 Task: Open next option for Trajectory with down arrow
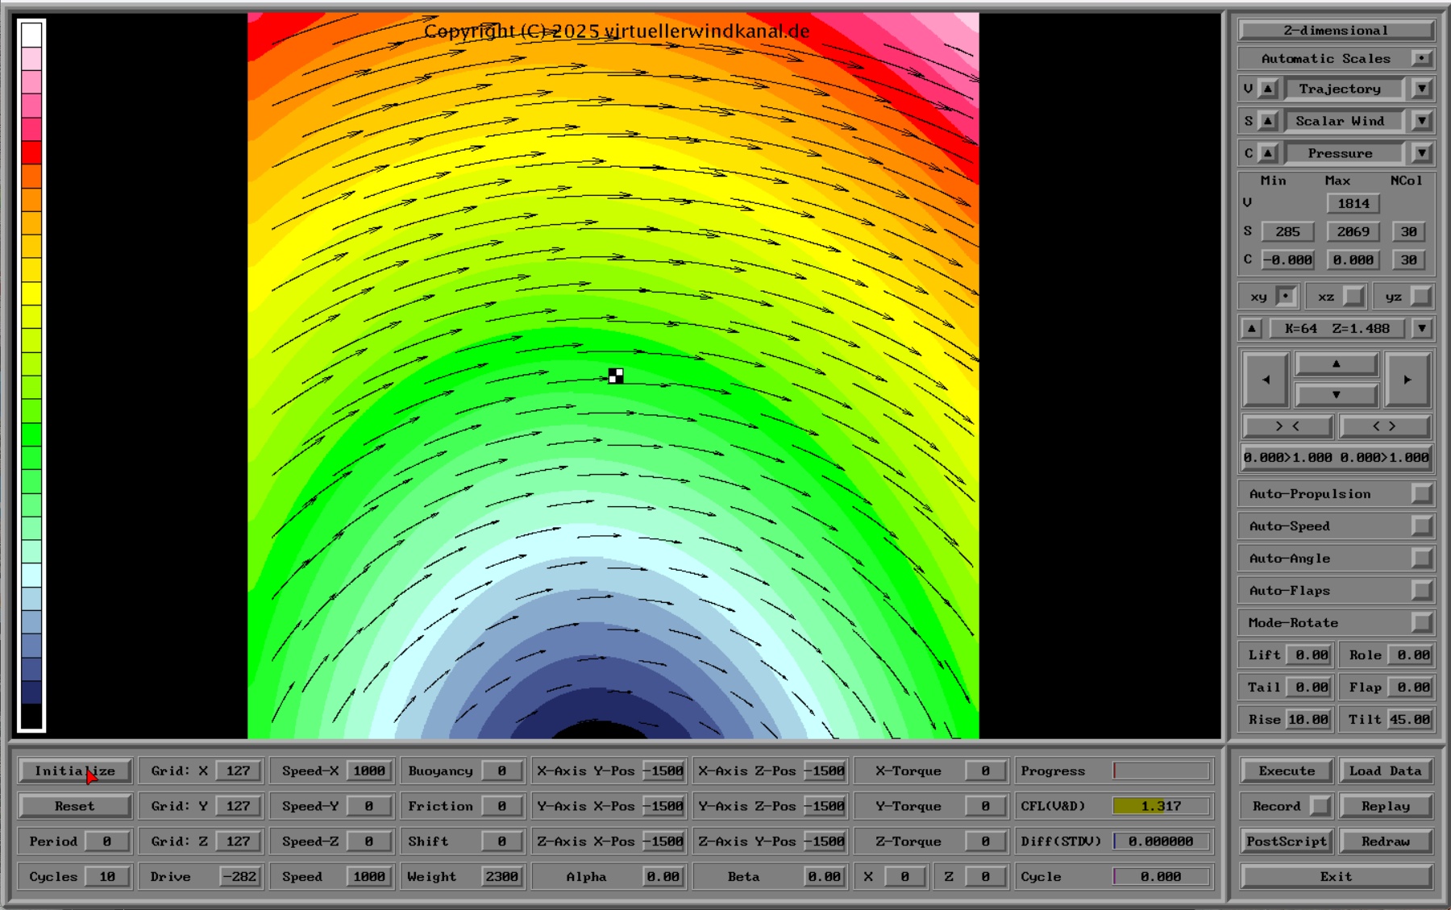(x=1422, y=89)
